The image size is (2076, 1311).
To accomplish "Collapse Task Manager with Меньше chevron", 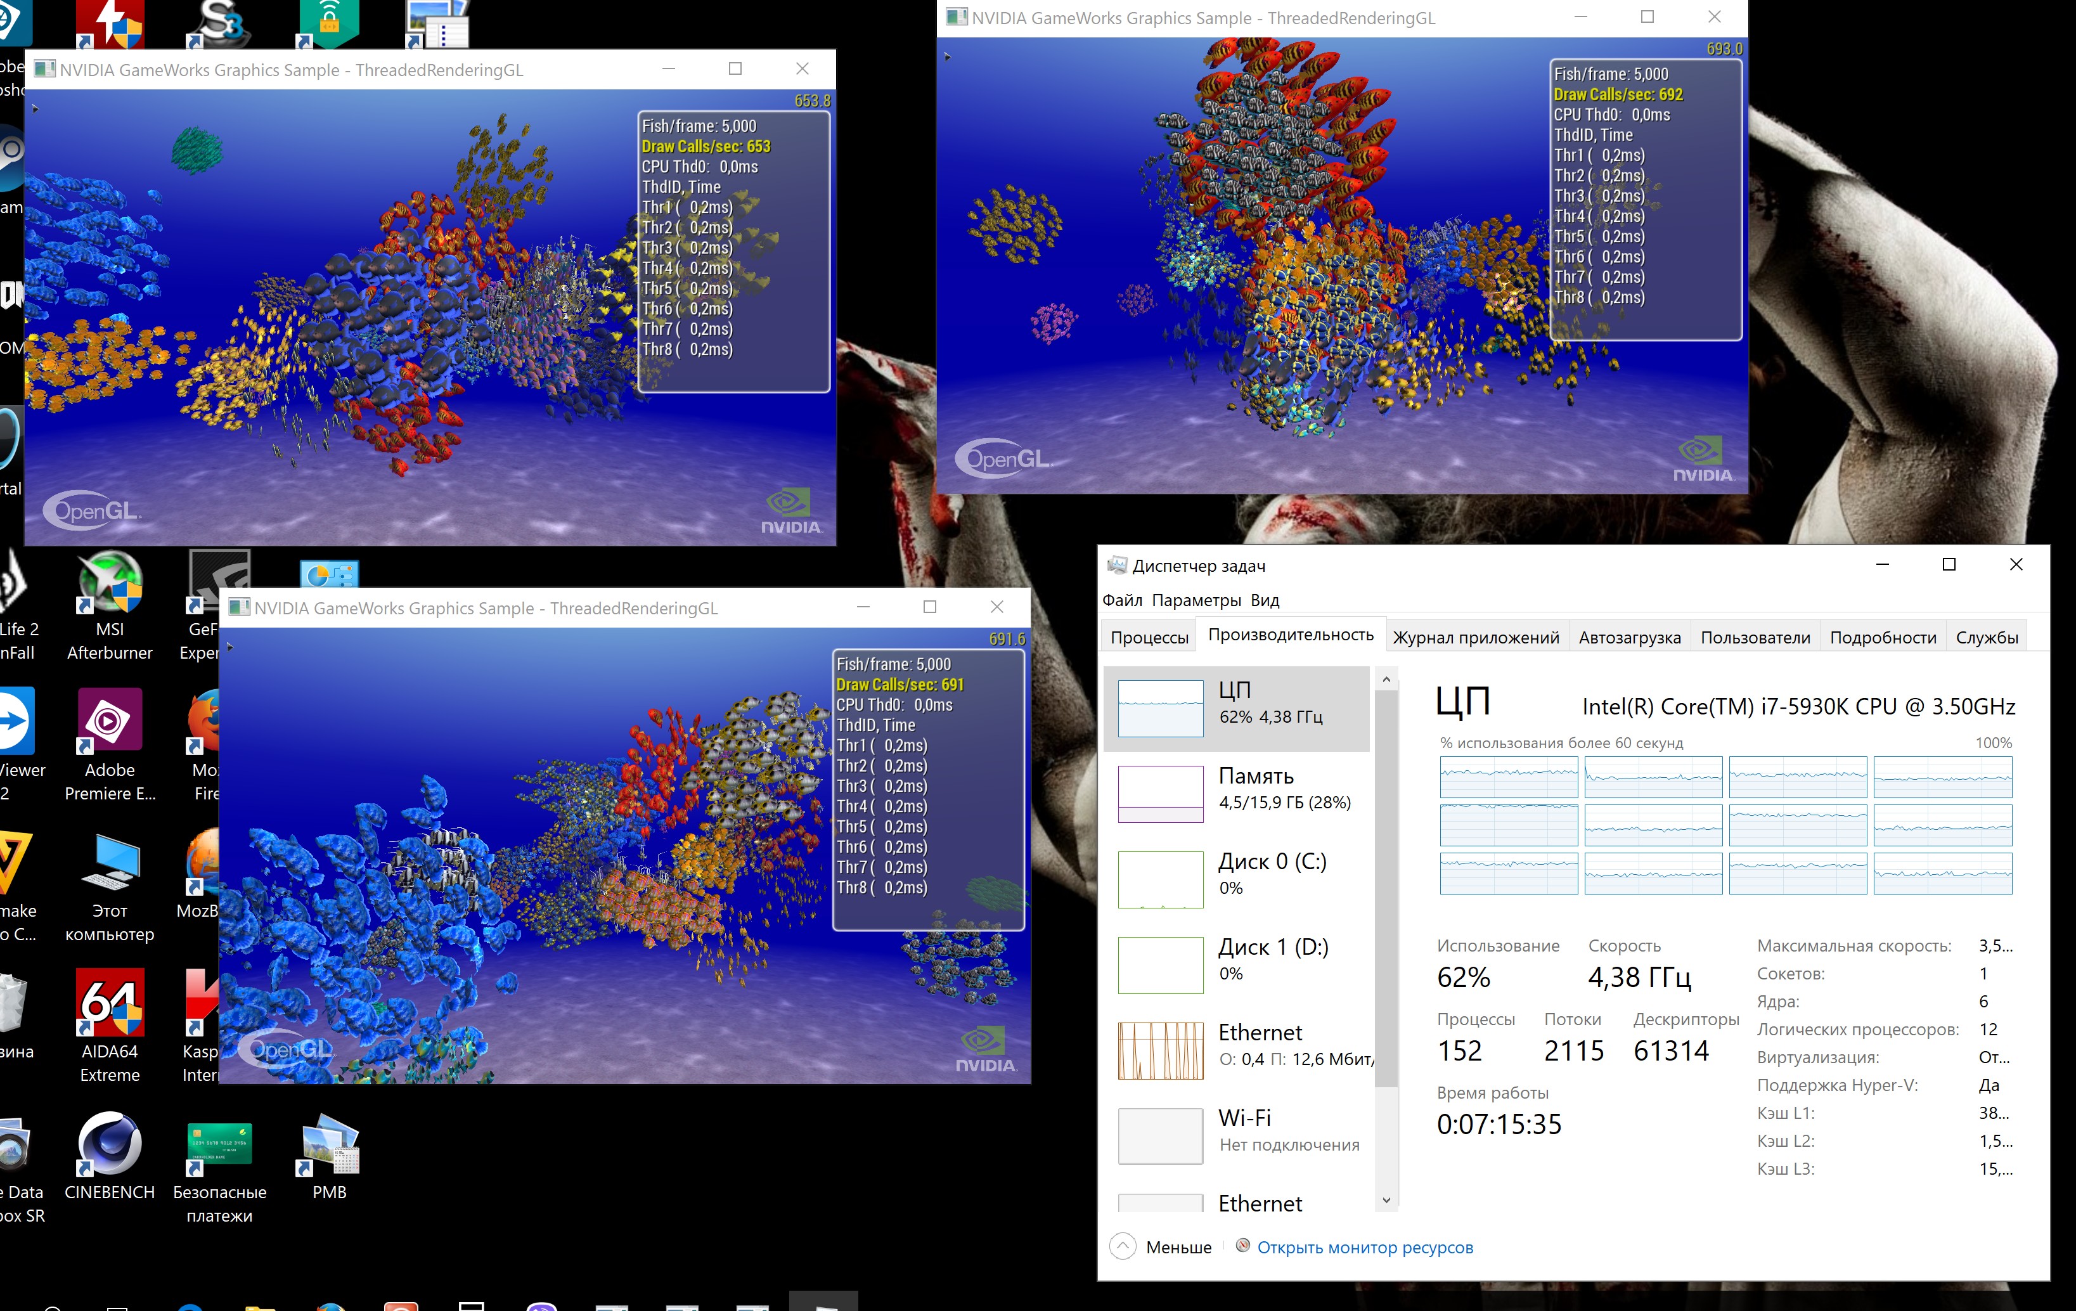I will point(1123,1246).
